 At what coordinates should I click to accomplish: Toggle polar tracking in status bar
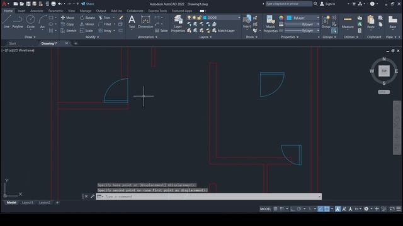click(x=299, y=209)
